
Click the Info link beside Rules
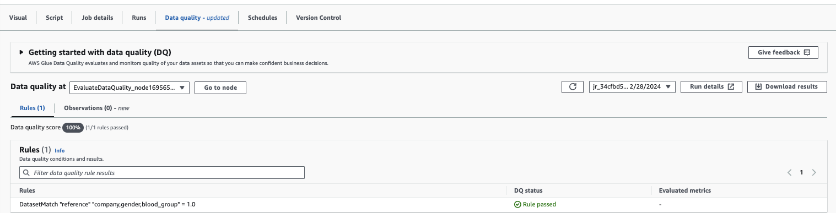[x=60, y=150]
